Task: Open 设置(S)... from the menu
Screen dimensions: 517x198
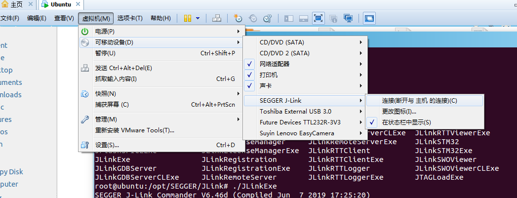Action: [161, 145]
